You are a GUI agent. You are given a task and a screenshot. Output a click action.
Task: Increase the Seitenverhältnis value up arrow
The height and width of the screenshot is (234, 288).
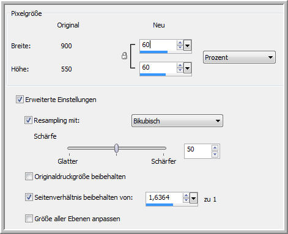tap(186, 196)
